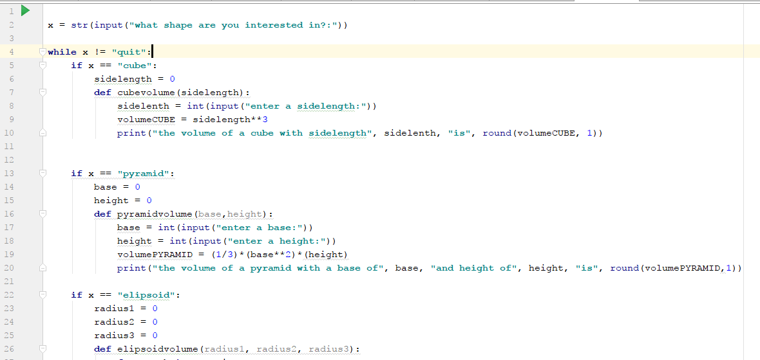Screen dimensions: 760x360
Task: Collapse the 'if x == "pyramid"' block
Action: point(43,173)
